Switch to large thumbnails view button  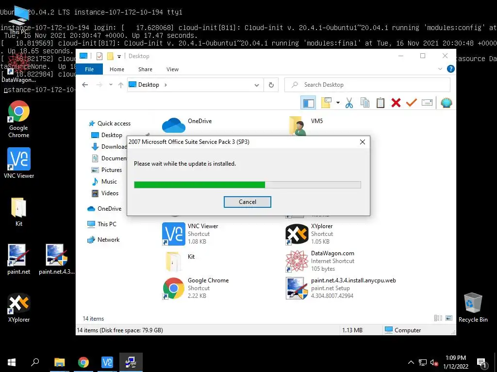(449, 318)
